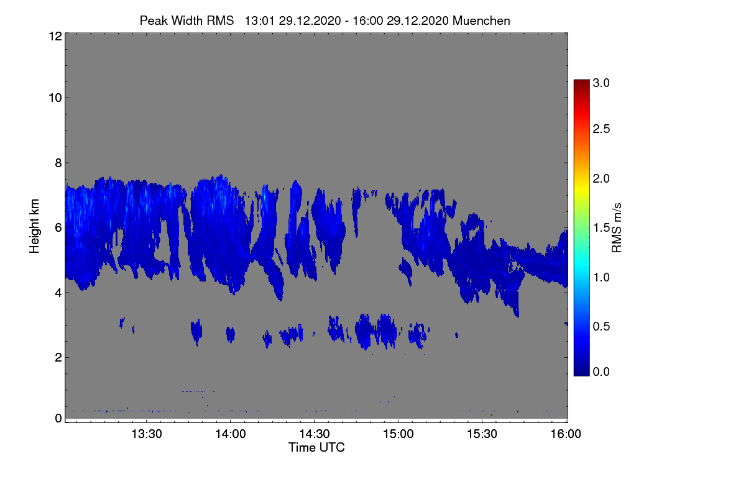746x497 pixels.
Task: Click the 2 km height tick label
Action: (x=58, y=357)
